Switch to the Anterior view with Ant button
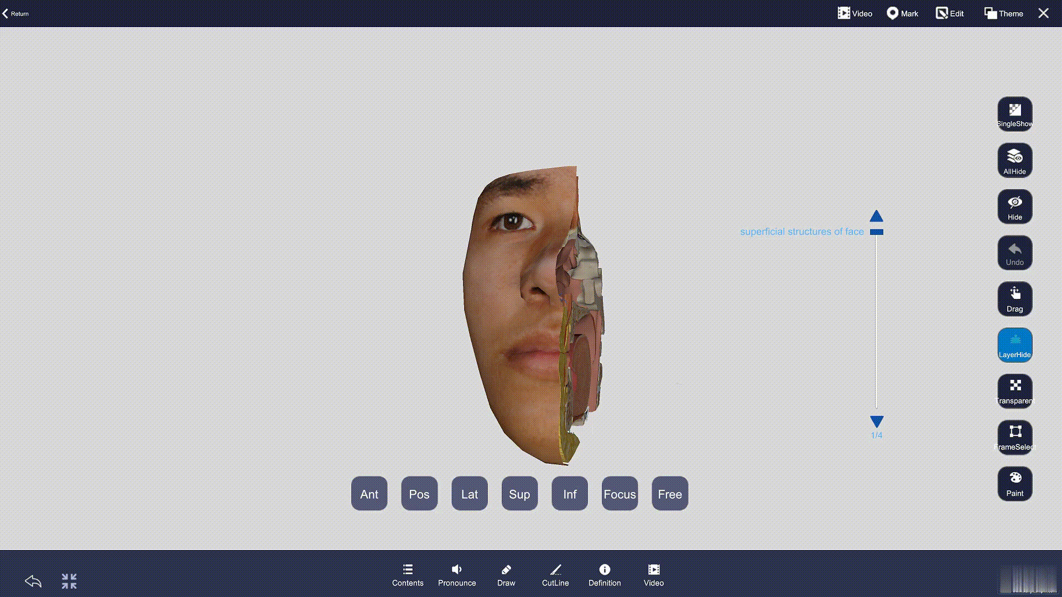 (369, 494)
